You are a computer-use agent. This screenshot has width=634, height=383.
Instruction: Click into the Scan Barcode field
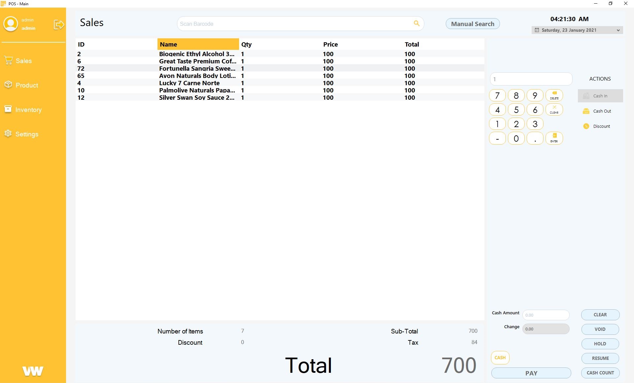294,24
